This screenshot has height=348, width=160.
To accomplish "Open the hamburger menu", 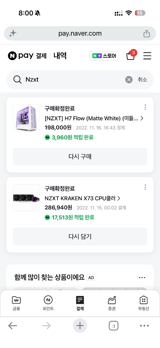I will point(147,56).
